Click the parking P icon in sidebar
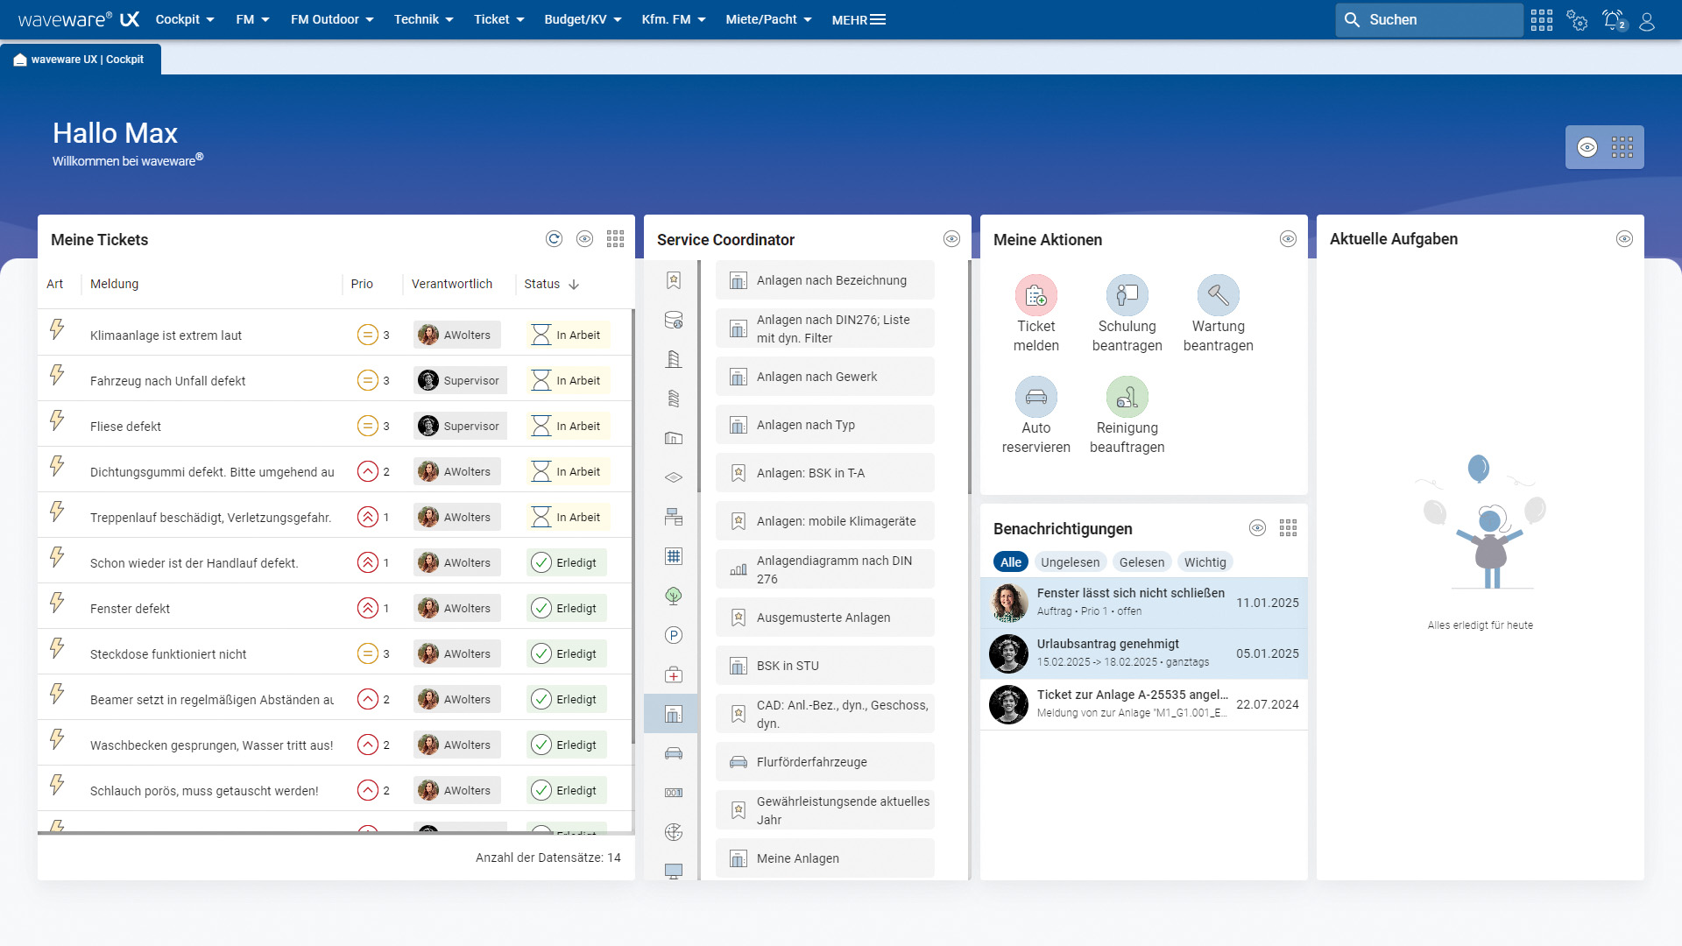 point(673,636)
